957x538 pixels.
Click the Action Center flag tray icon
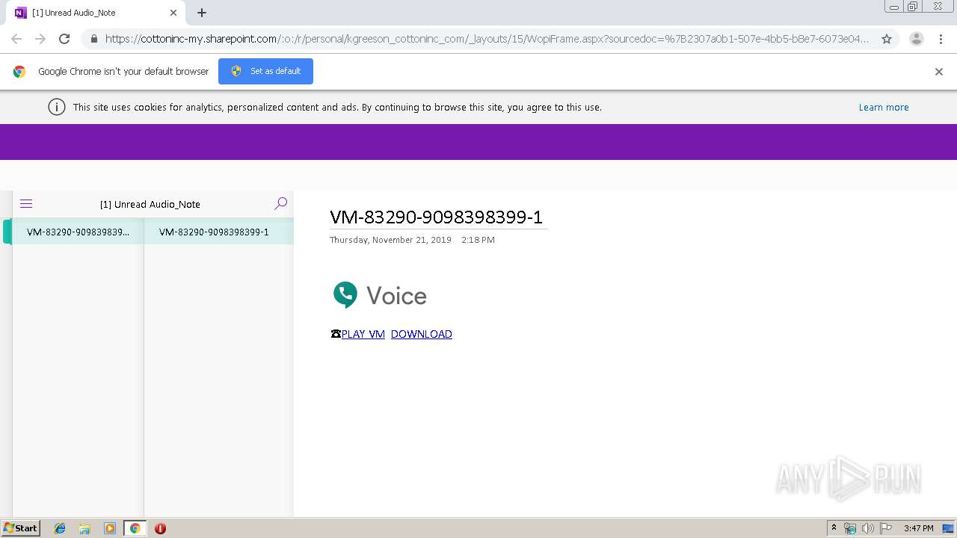[x=886, y=528]
